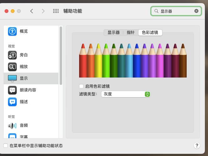Switch to the 指针 tab

click(x=131, y=32)
